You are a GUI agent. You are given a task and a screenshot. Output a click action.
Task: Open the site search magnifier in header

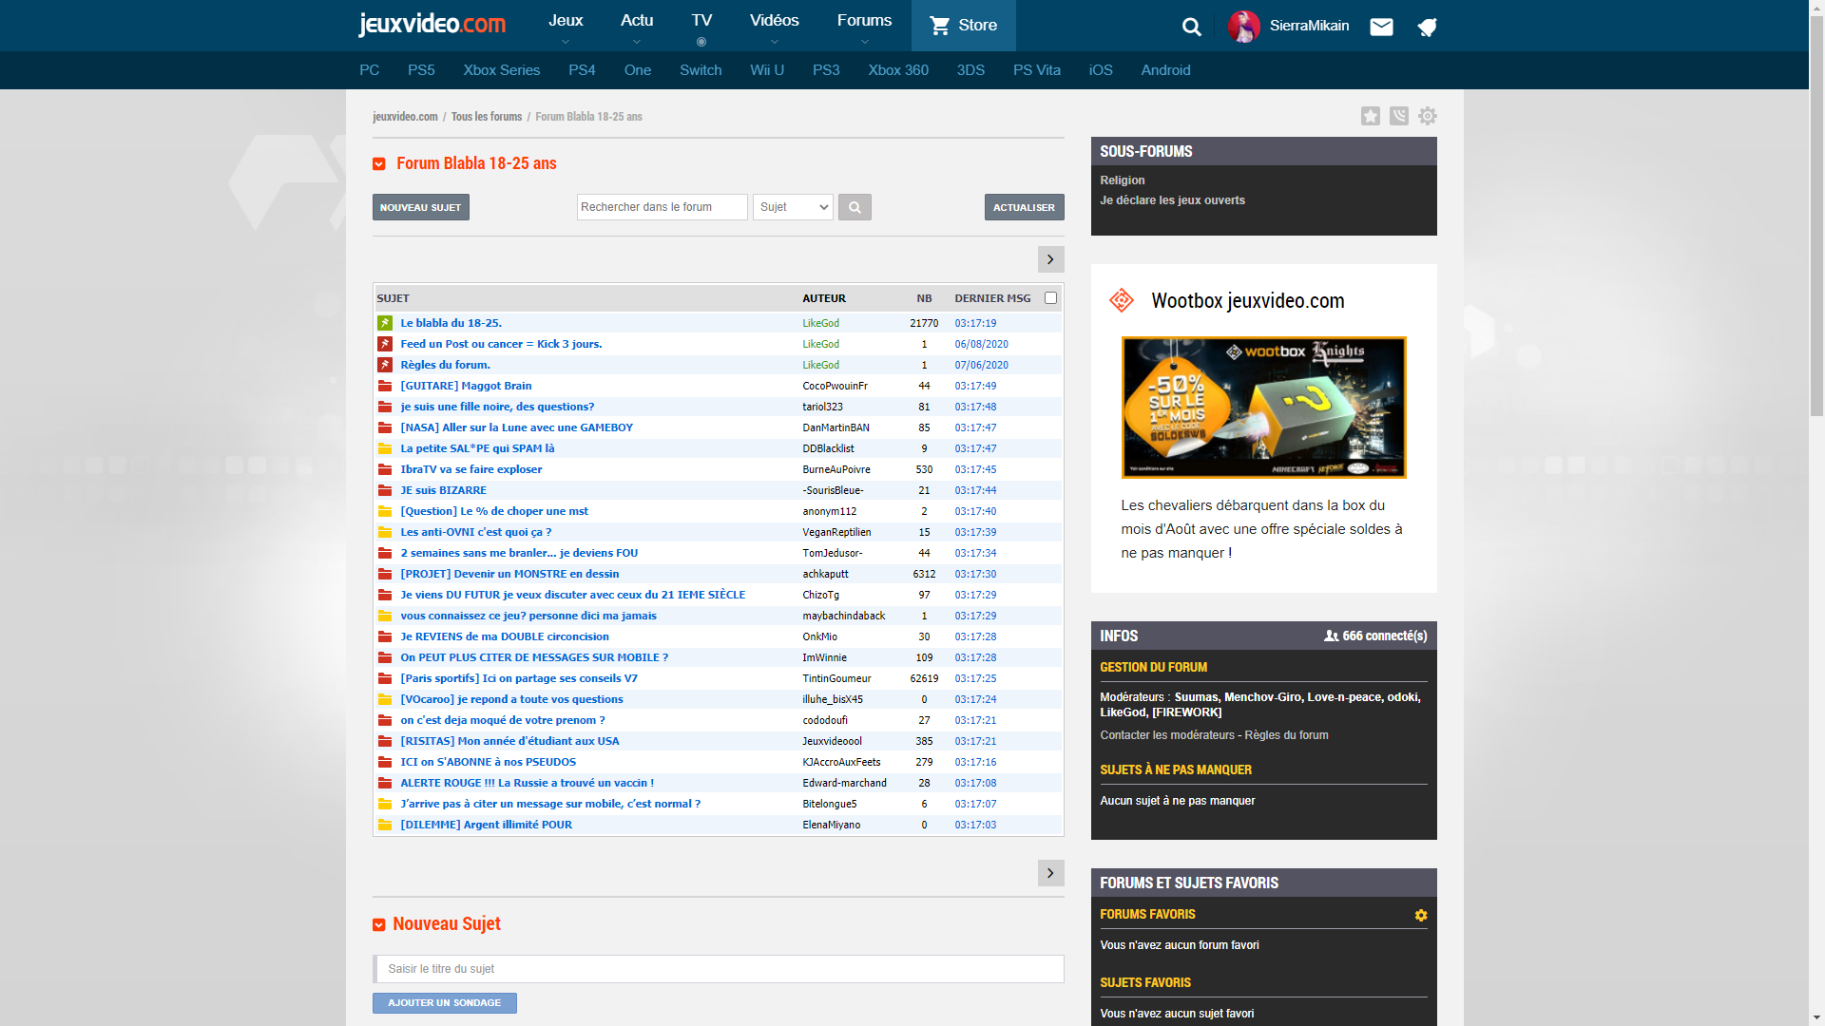pos(1191,27)
